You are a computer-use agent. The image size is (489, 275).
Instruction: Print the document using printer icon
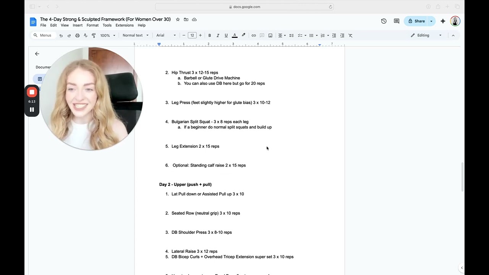(x=78, y=36)
